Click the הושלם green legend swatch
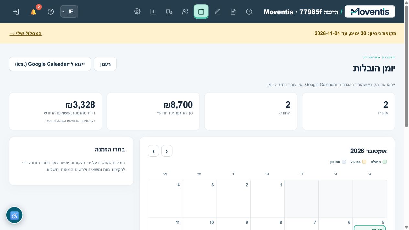Viewport: 409px width, 230px height. point(385,162)
